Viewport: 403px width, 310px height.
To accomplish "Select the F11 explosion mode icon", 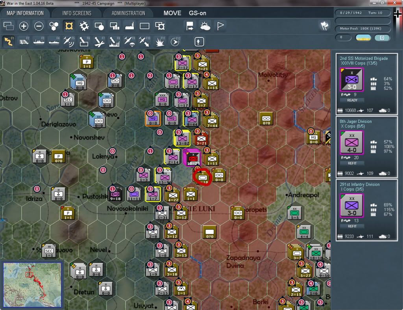I will pos(160,41).
